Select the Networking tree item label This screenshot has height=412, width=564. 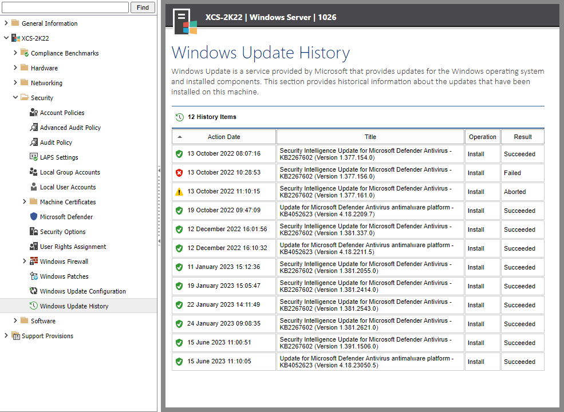tap(46, 83)
